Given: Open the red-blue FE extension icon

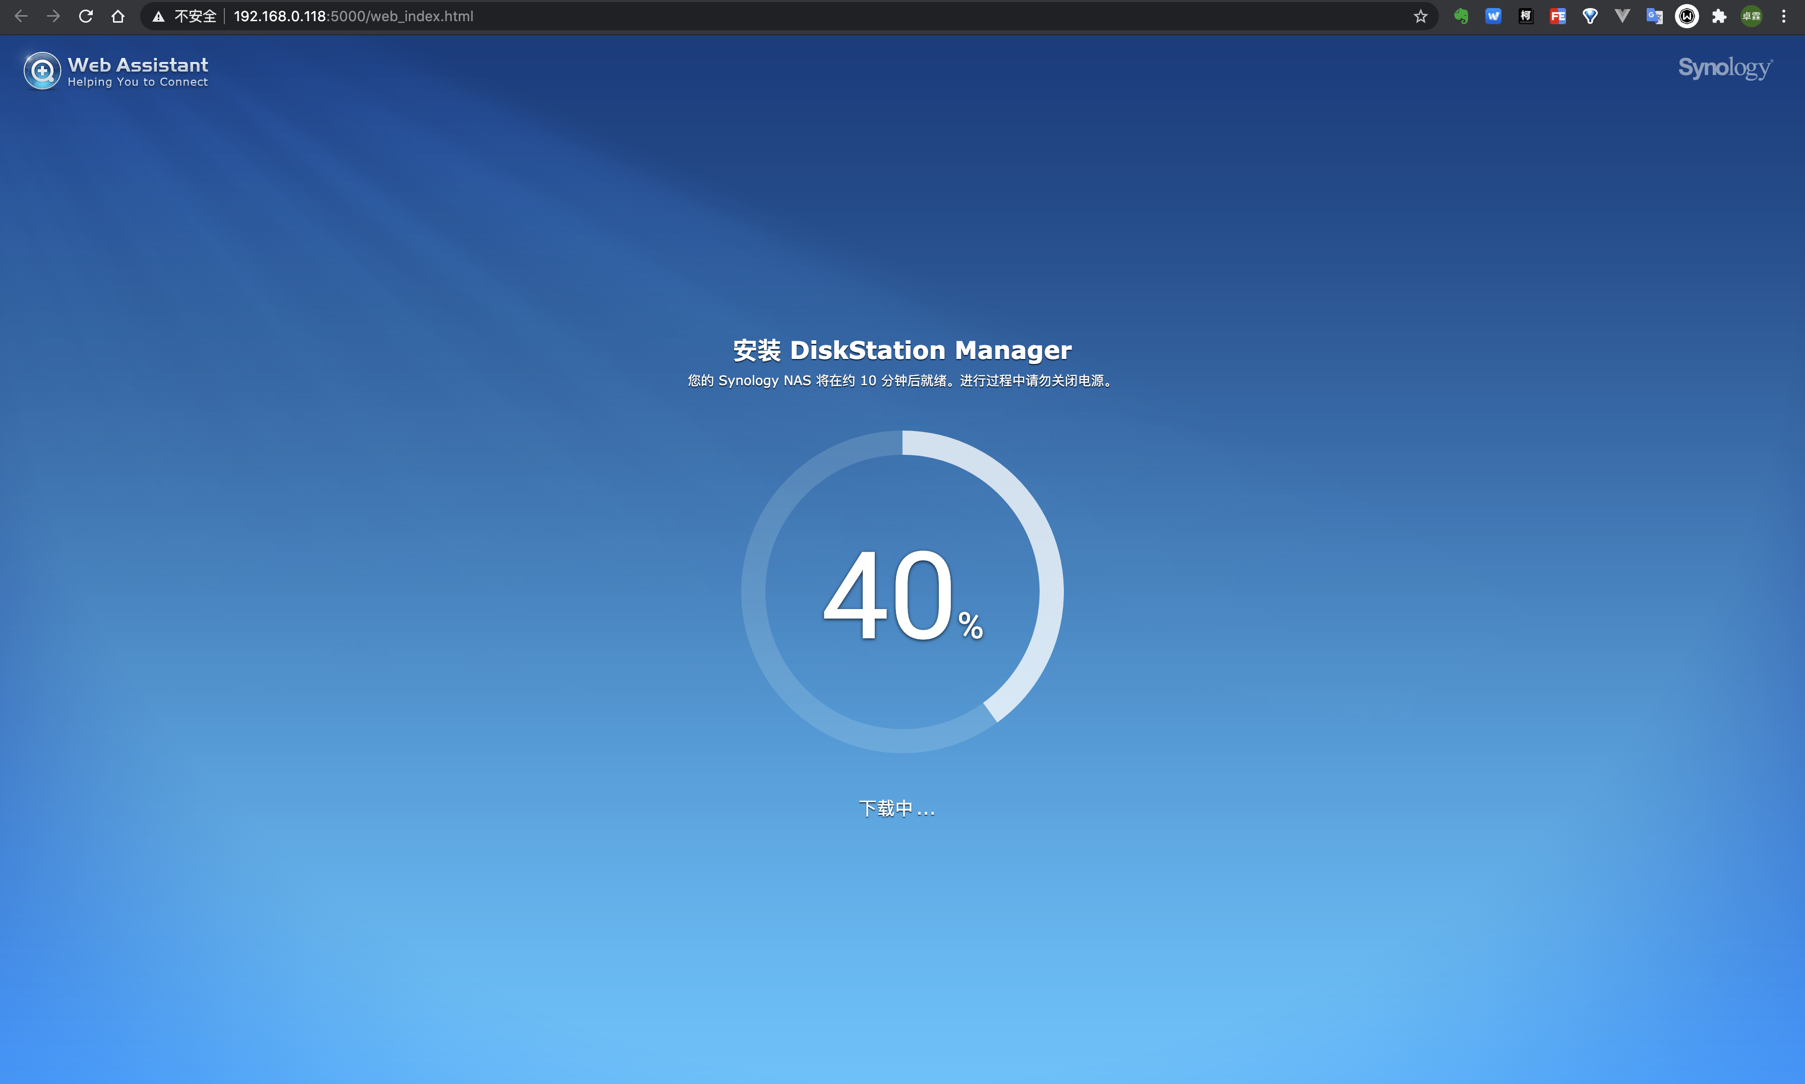Looking at the screenshot, I should [1557, 16].
